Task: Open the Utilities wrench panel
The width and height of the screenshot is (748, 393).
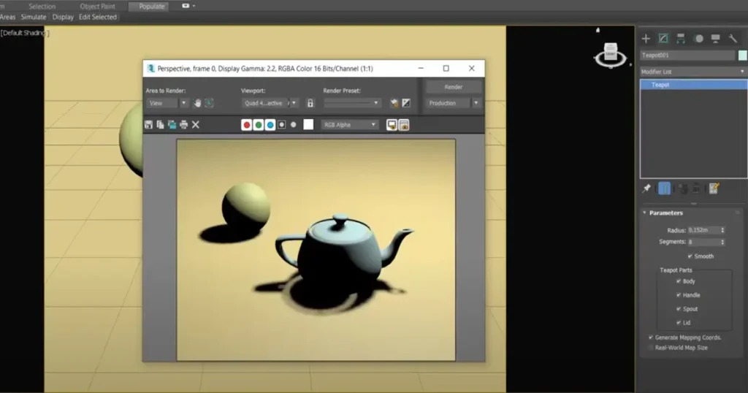Action: (x=733, y=38)
